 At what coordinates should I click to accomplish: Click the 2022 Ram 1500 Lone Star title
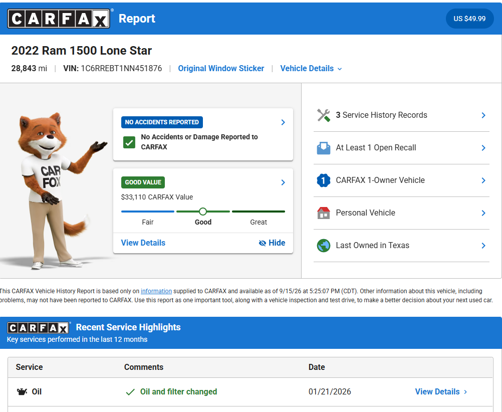click(82, 51)
